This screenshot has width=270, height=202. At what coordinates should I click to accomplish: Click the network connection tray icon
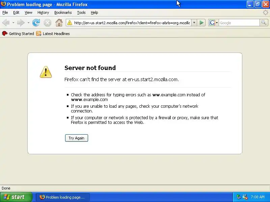pos(245,197)
